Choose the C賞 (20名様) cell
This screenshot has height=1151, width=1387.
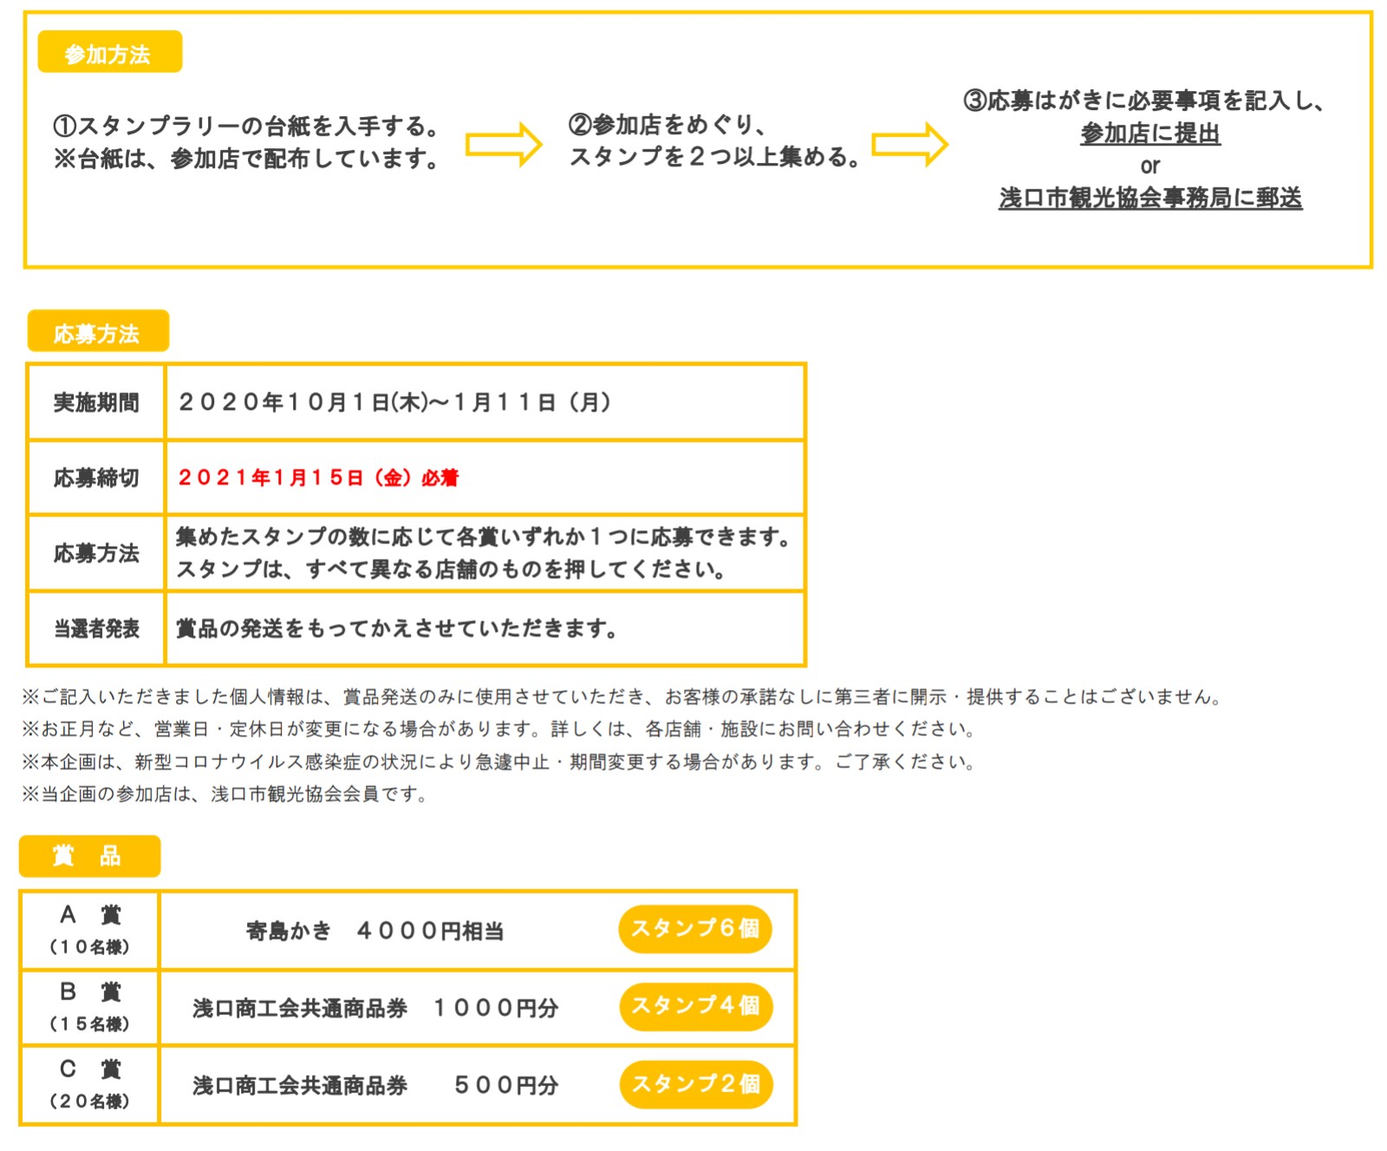(89, 1084)
